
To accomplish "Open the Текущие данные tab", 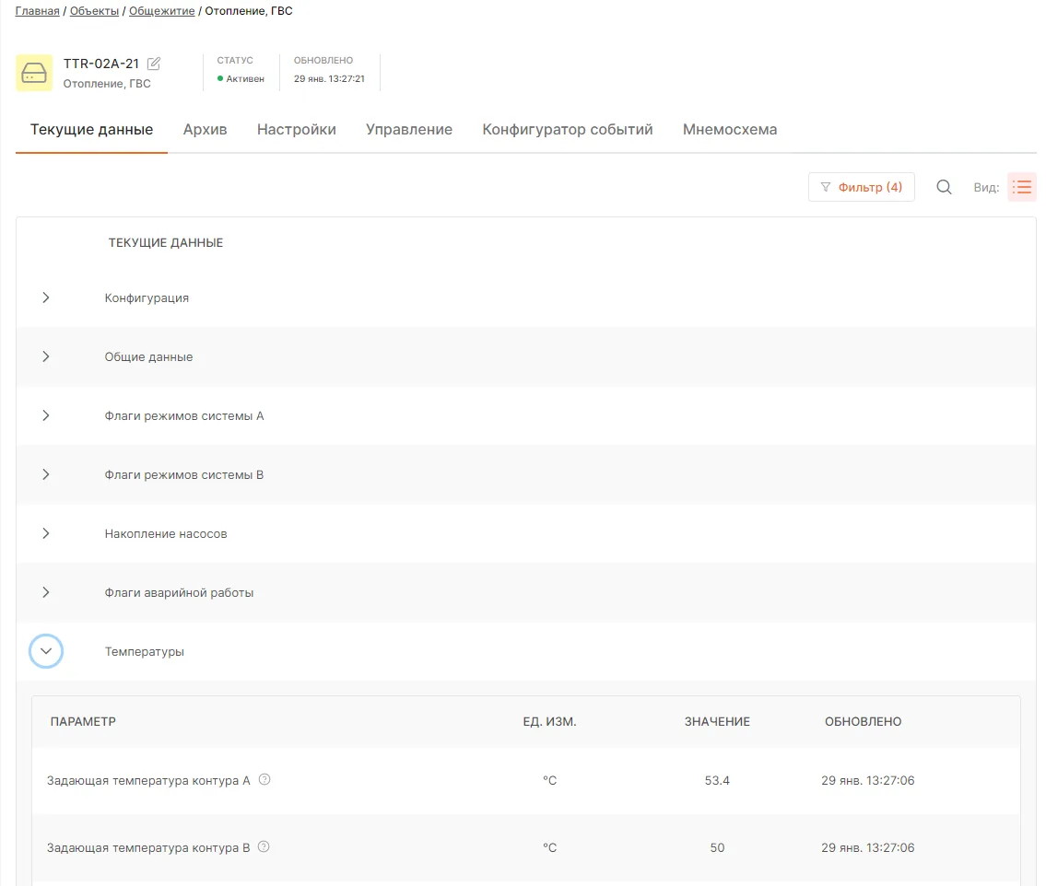I will pyautogui.click(x=91, y=129).
